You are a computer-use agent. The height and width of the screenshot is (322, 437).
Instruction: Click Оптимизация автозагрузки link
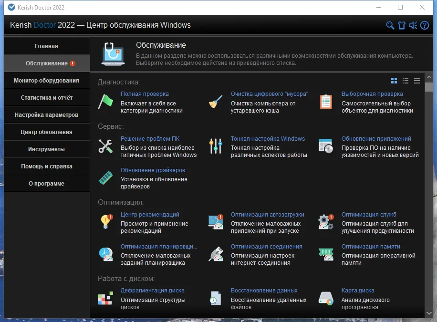pos(268,214)
